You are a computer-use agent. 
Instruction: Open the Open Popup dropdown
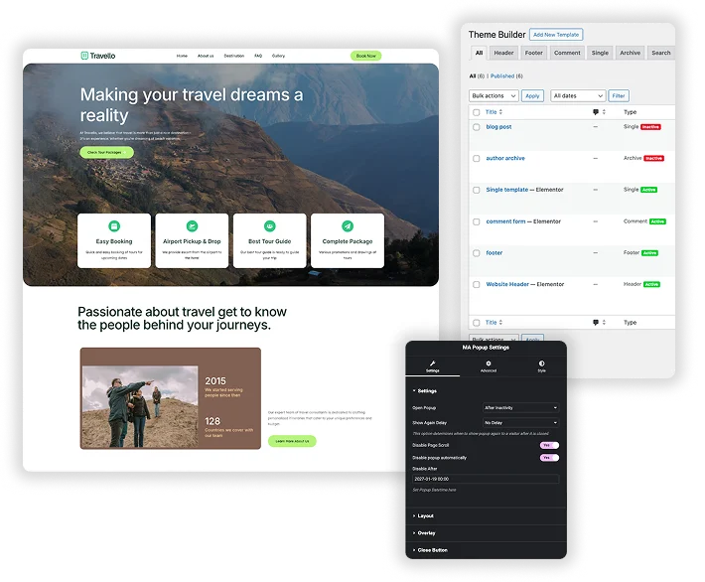520,408
